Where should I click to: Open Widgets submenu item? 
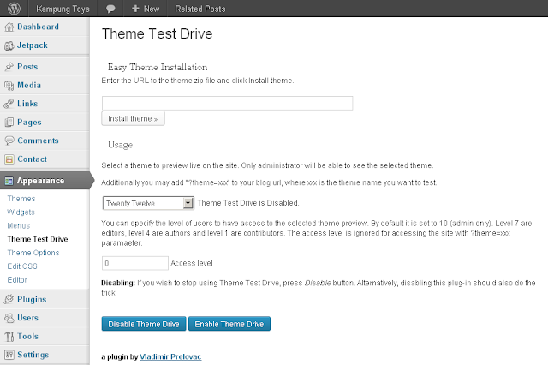coord(21,212)
